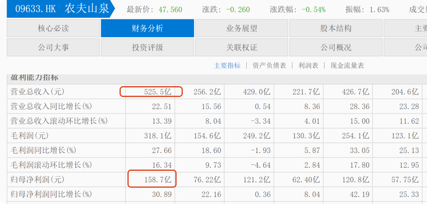The height and width of the screenshot is (204, 427).
Task: Open the 现金流量表 link
Action: pos(347,66)
